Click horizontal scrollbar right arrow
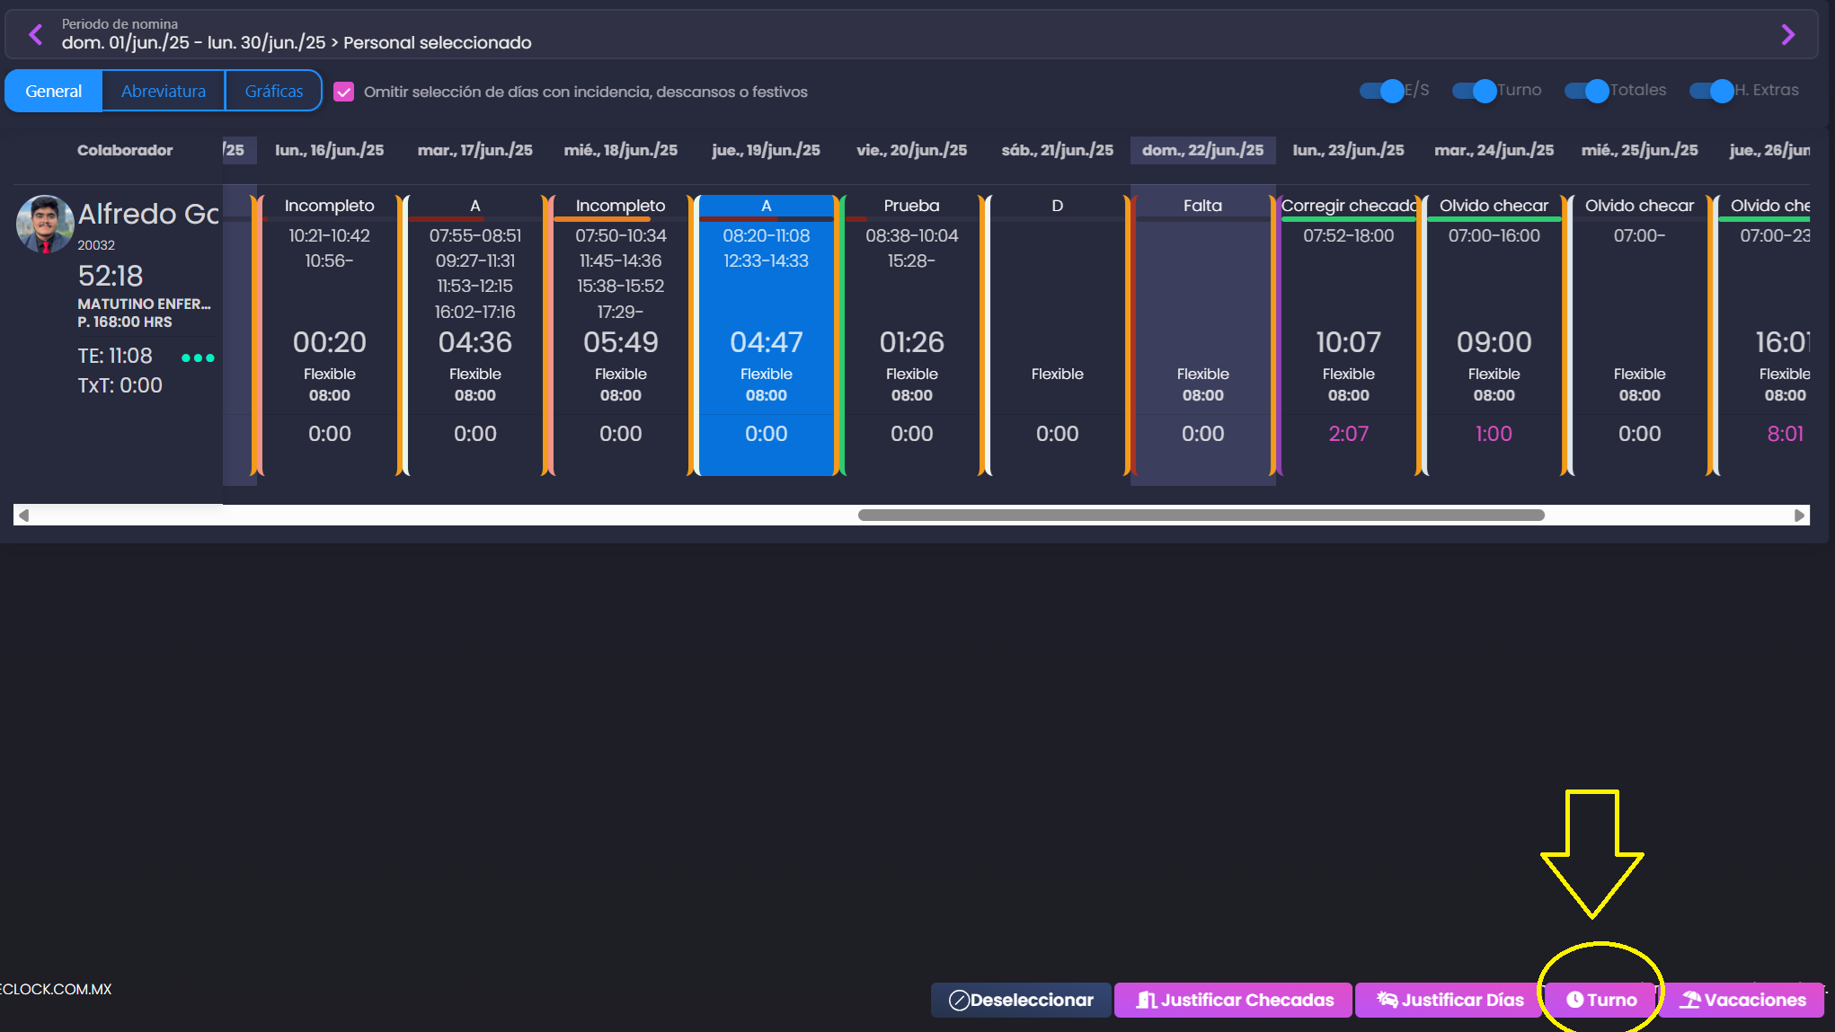The width and height of the screenshot is (1835, 1032). tap(1799, 516)
